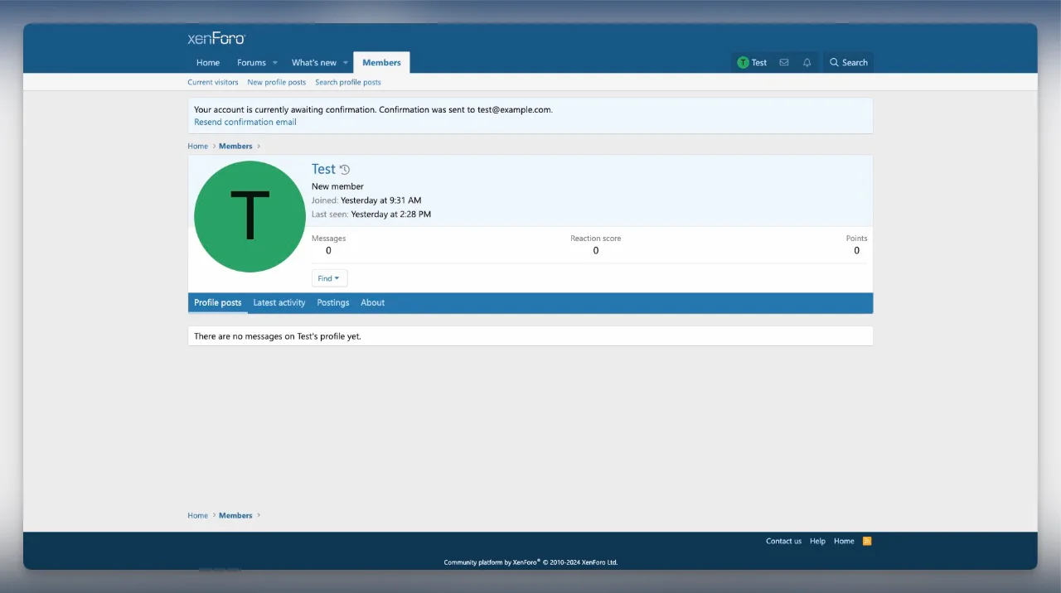Click the XenForo logo
The height and width of the screenshot is (593, 1061).
216,38
